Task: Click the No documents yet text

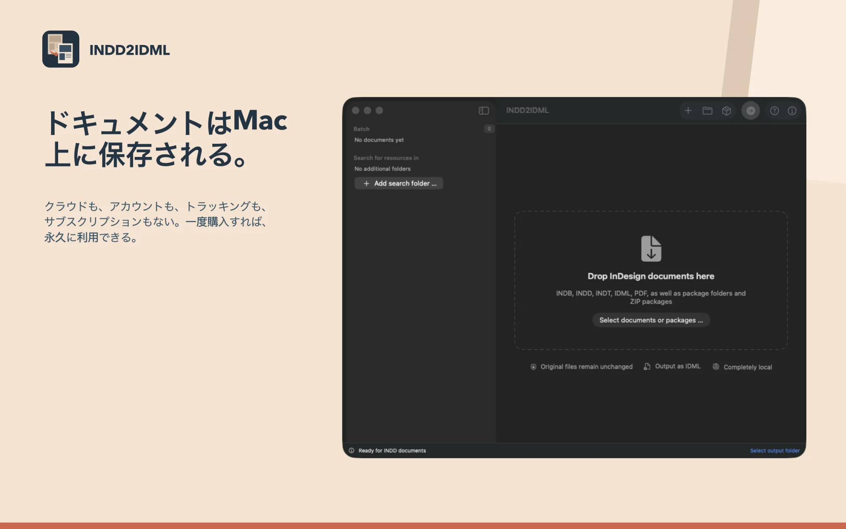Action: click(x=379, y=140)
